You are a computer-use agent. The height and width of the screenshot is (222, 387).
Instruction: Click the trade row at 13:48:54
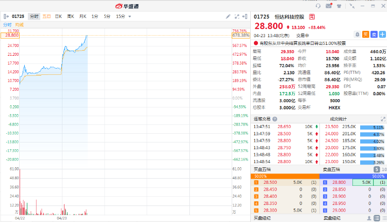click(285, 162)
